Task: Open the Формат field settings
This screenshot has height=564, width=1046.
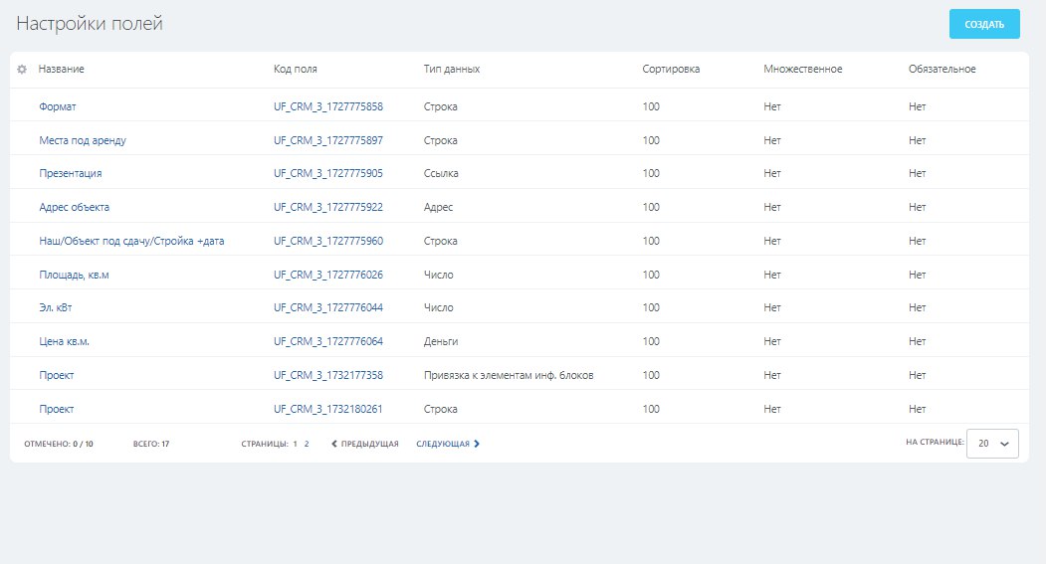Action: pos(57,106)
